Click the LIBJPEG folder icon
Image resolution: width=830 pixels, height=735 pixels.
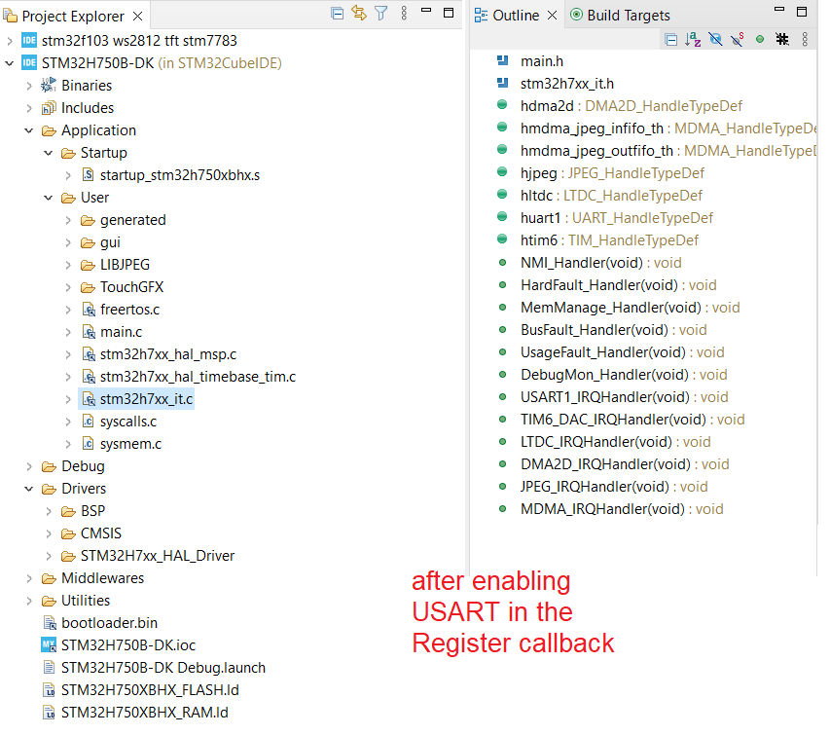click(x=88, y=265)
